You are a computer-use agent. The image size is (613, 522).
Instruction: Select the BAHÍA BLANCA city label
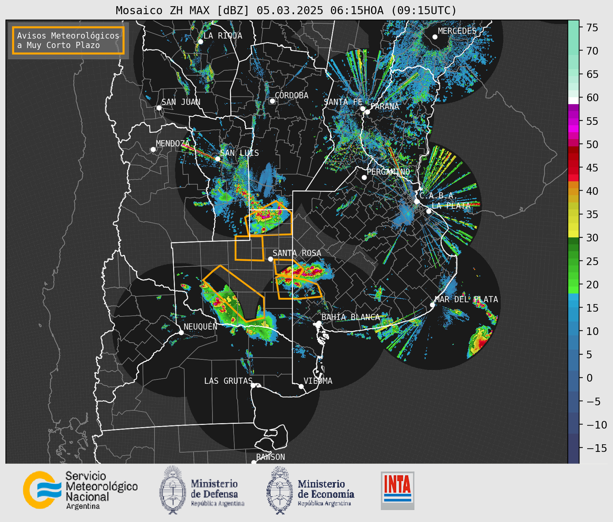click(x=350, y=317)
